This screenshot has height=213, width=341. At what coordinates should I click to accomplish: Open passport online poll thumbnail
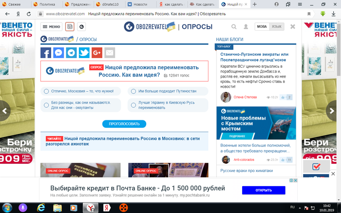(80, 170)
